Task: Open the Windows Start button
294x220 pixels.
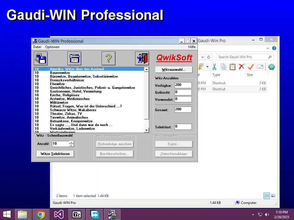Action: coord(7,214)
